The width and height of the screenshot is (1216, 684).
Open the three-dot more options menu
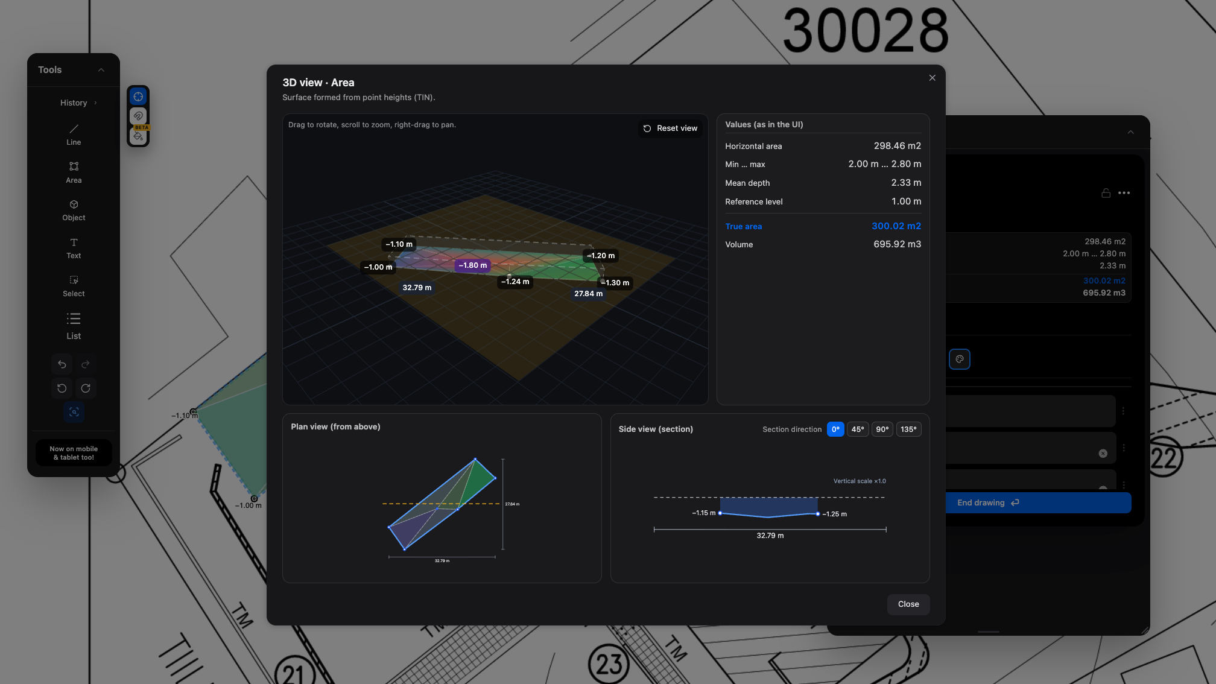(1124, 193)
